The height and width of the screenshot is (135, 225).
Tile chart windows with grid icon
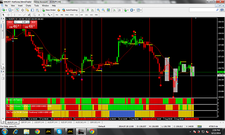click(108, 10)
